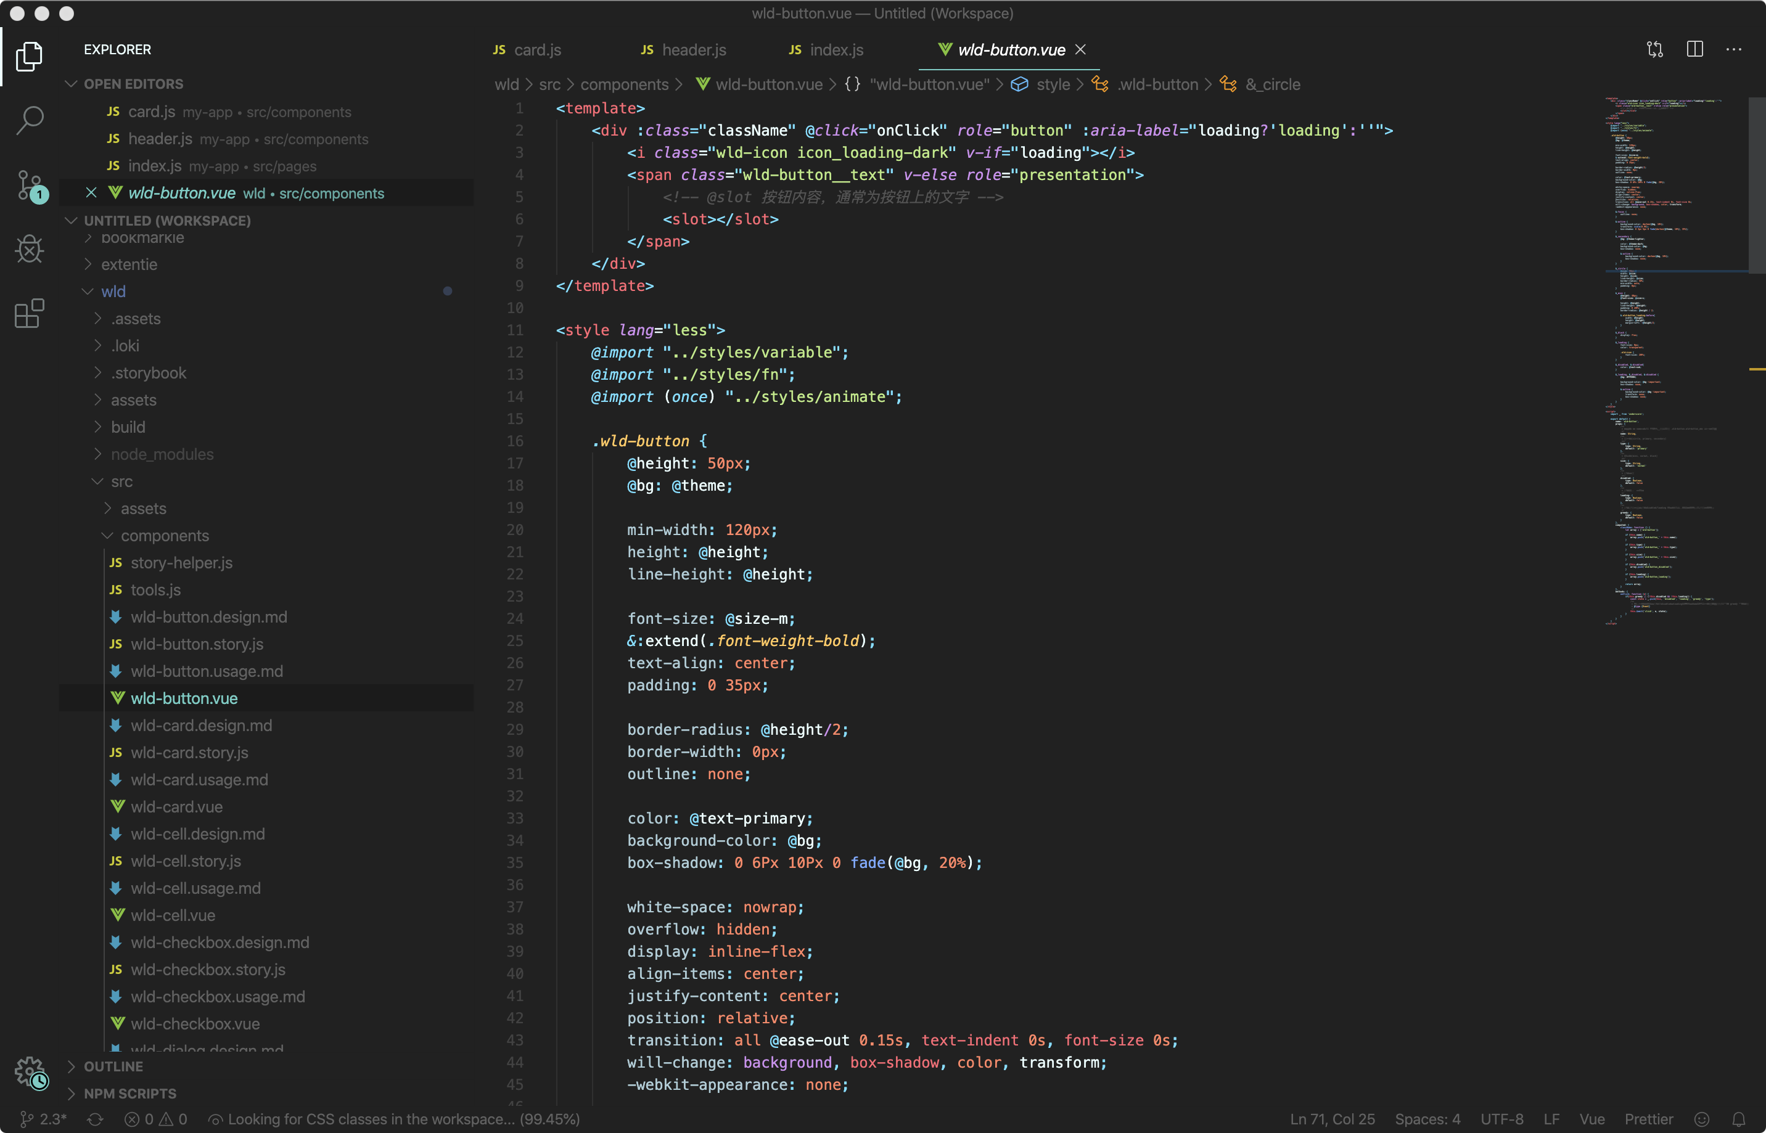Viewport: 1766px width, 1133px height.
Task: Click the Open Changes compare icon
Action: (1655, 50)
